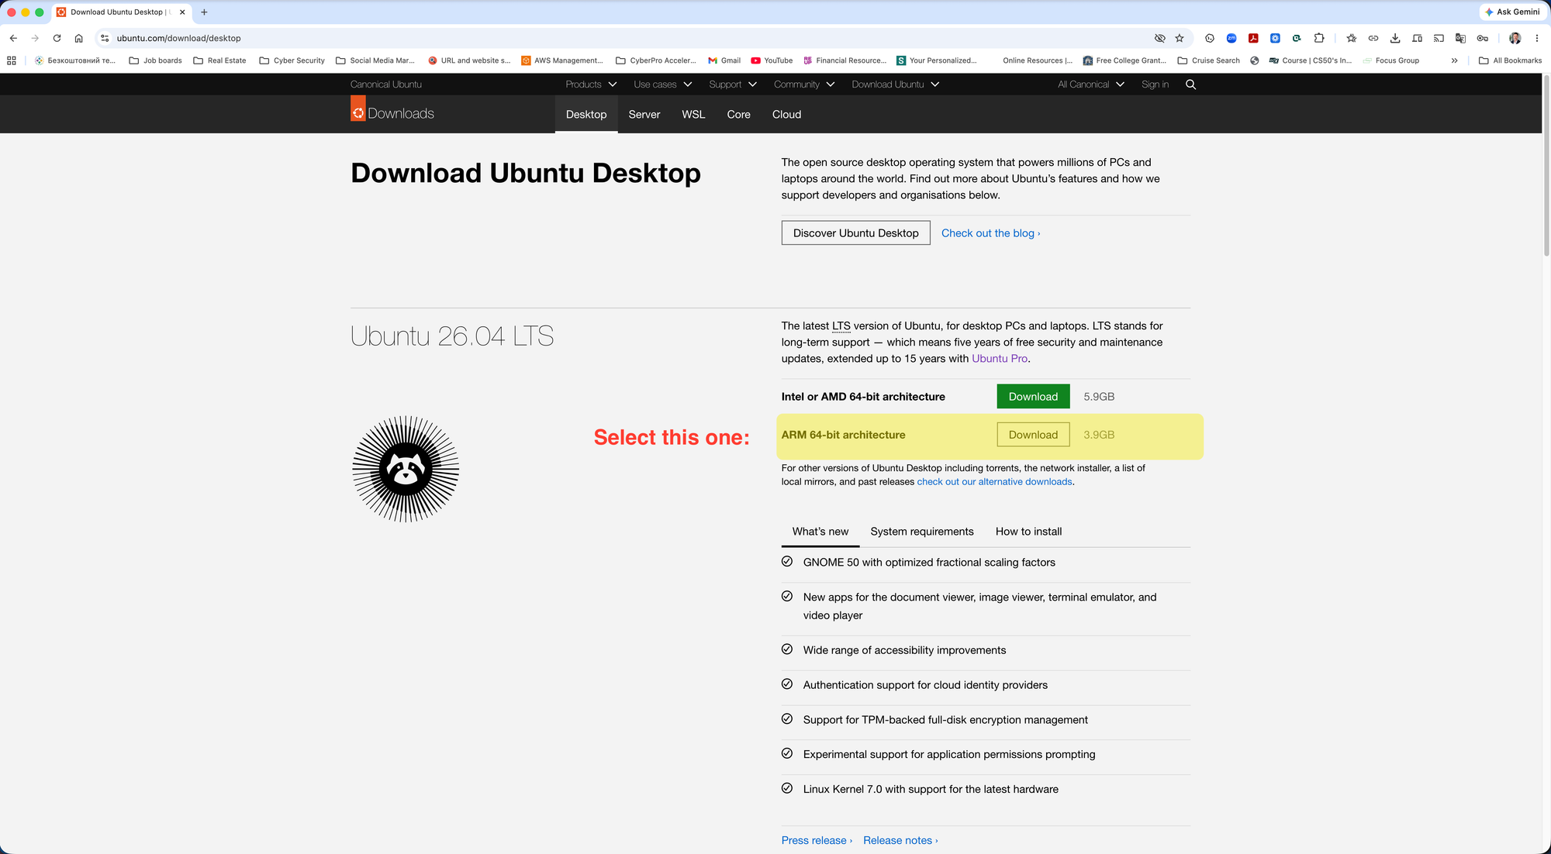This screenshot has height=854, width=1551.
Task: Expand the Community dropdown
Action: click(804, 84)
